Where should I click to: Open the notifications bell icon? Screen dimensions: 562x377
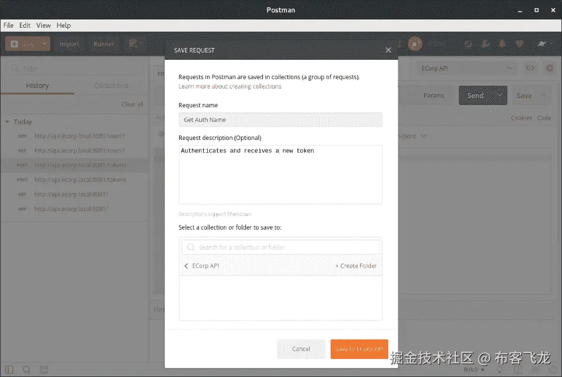[502, 43]
